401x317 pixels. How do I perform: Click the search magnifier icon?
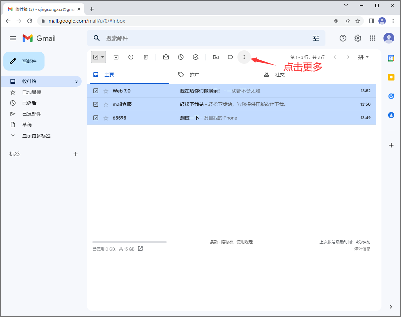96,38
